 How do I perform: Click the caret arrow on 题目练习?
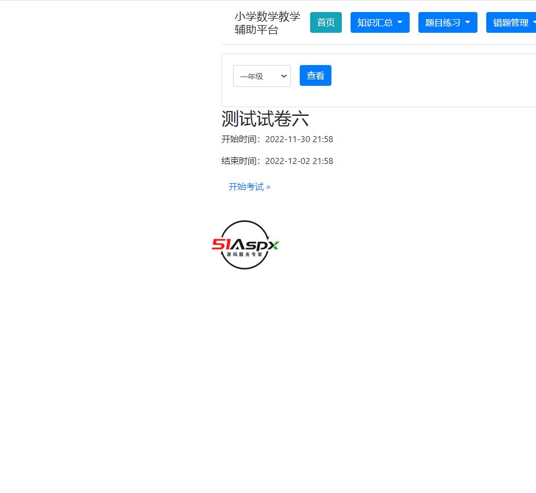pos(467,22)
